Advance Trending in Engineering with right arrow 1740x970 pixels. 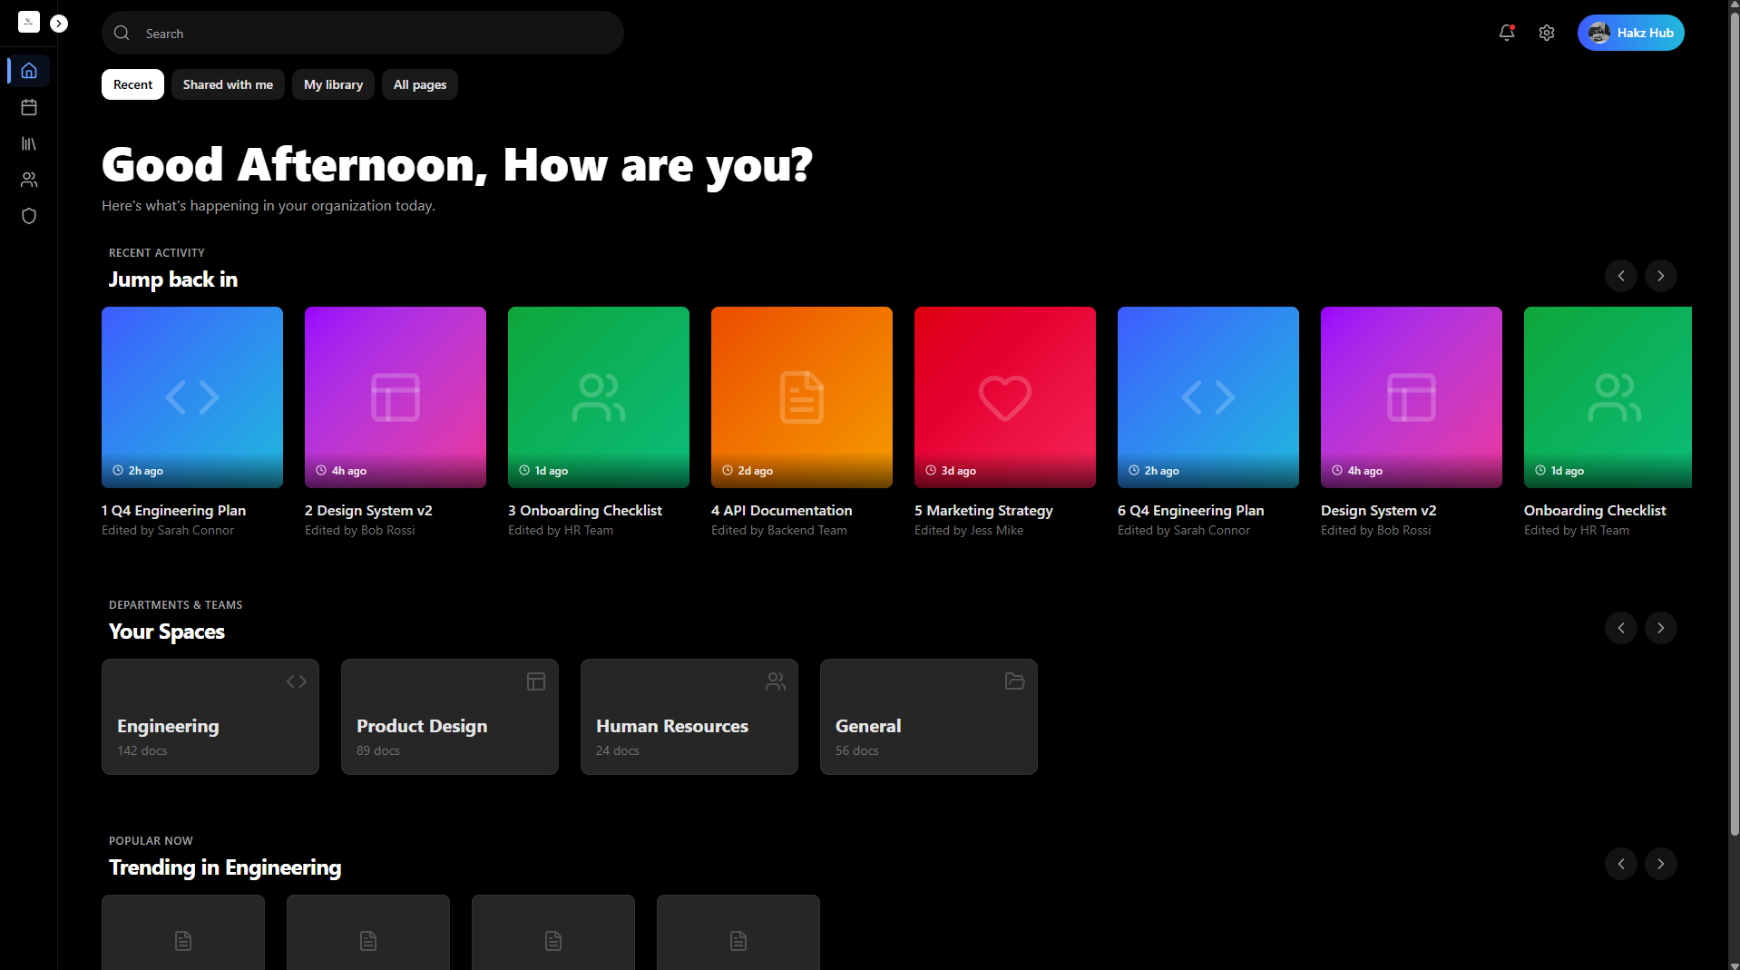tap(1661, 863)
